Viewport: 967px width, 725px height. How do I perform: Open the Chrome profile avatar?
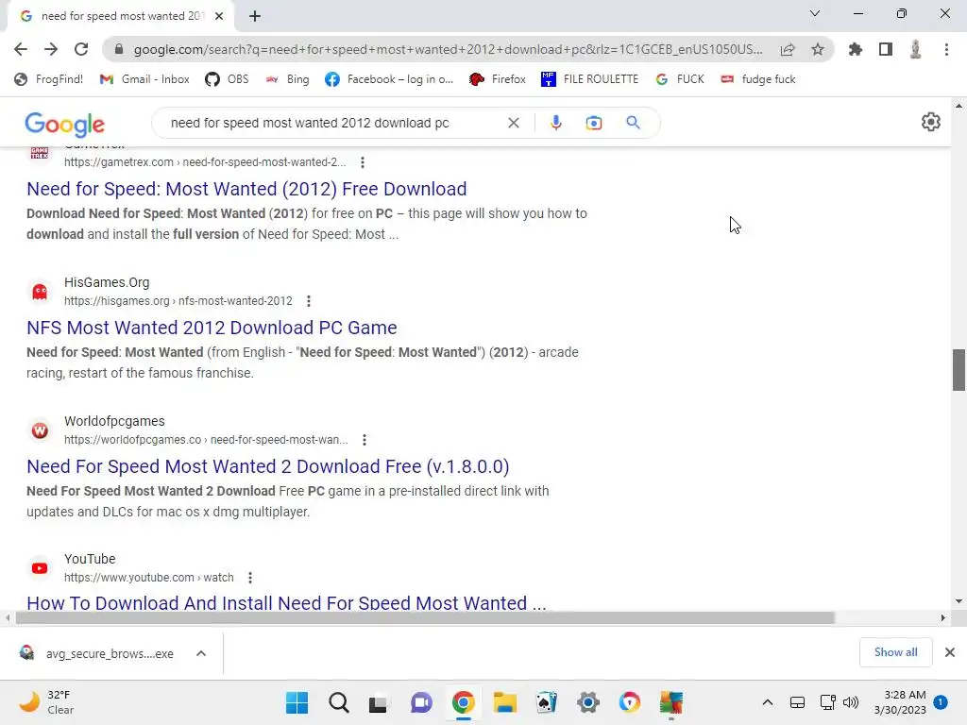[x=916, y=49]
